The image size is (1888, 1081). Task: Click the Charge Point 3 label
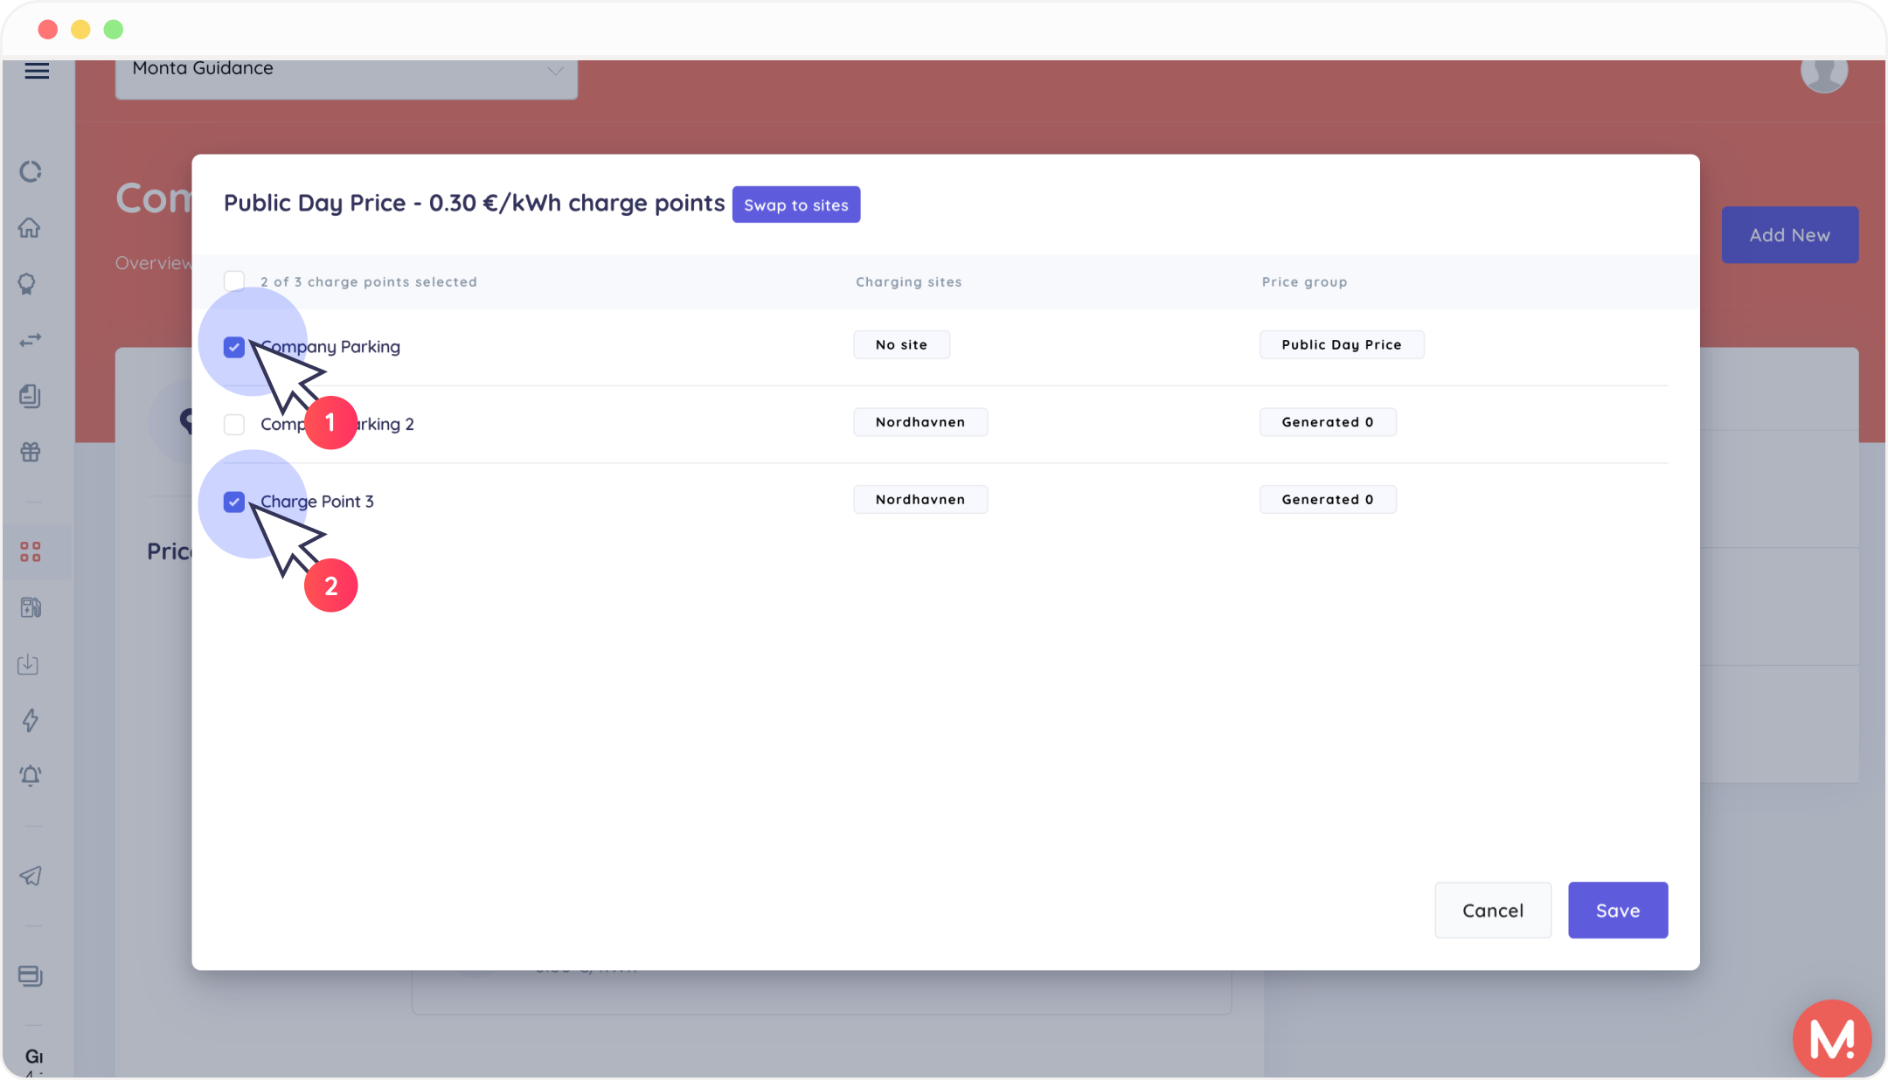(x=317, y=502)
